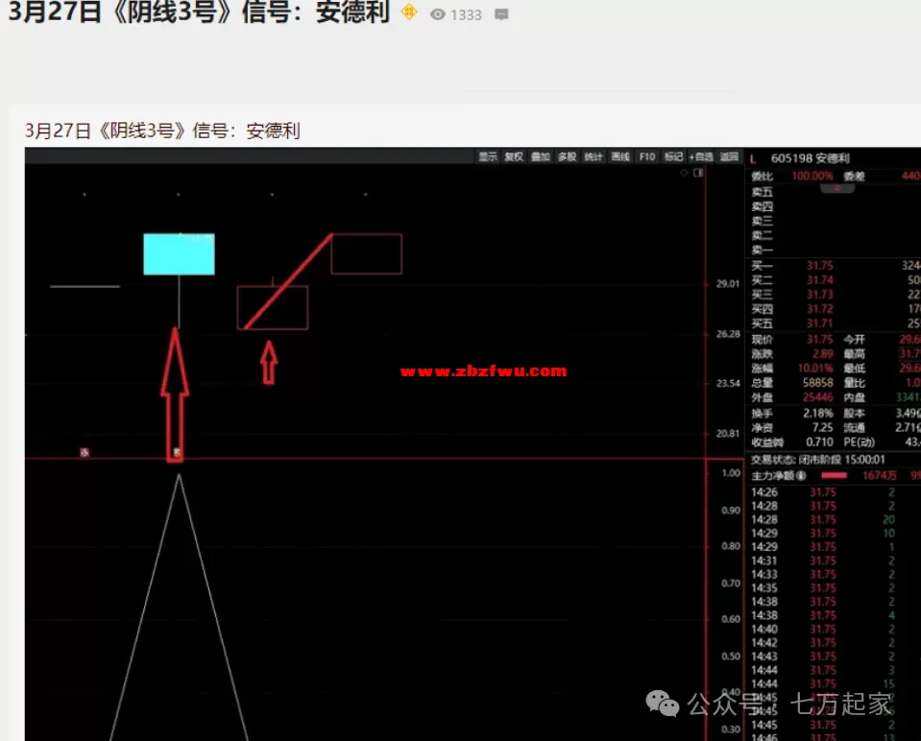Click the 买一 price 31.75

[819, 266]
